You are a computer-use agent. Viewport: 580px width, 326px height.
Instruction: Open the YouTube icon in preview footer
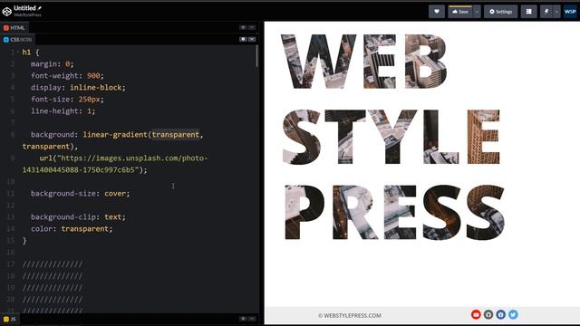(x=476, y=314)
